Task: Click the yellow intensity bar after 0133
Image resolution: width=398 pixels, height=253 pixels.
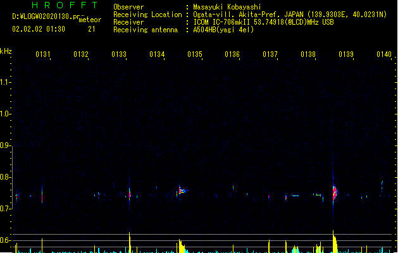Action: pyautogui.click(x=130, y=243)
